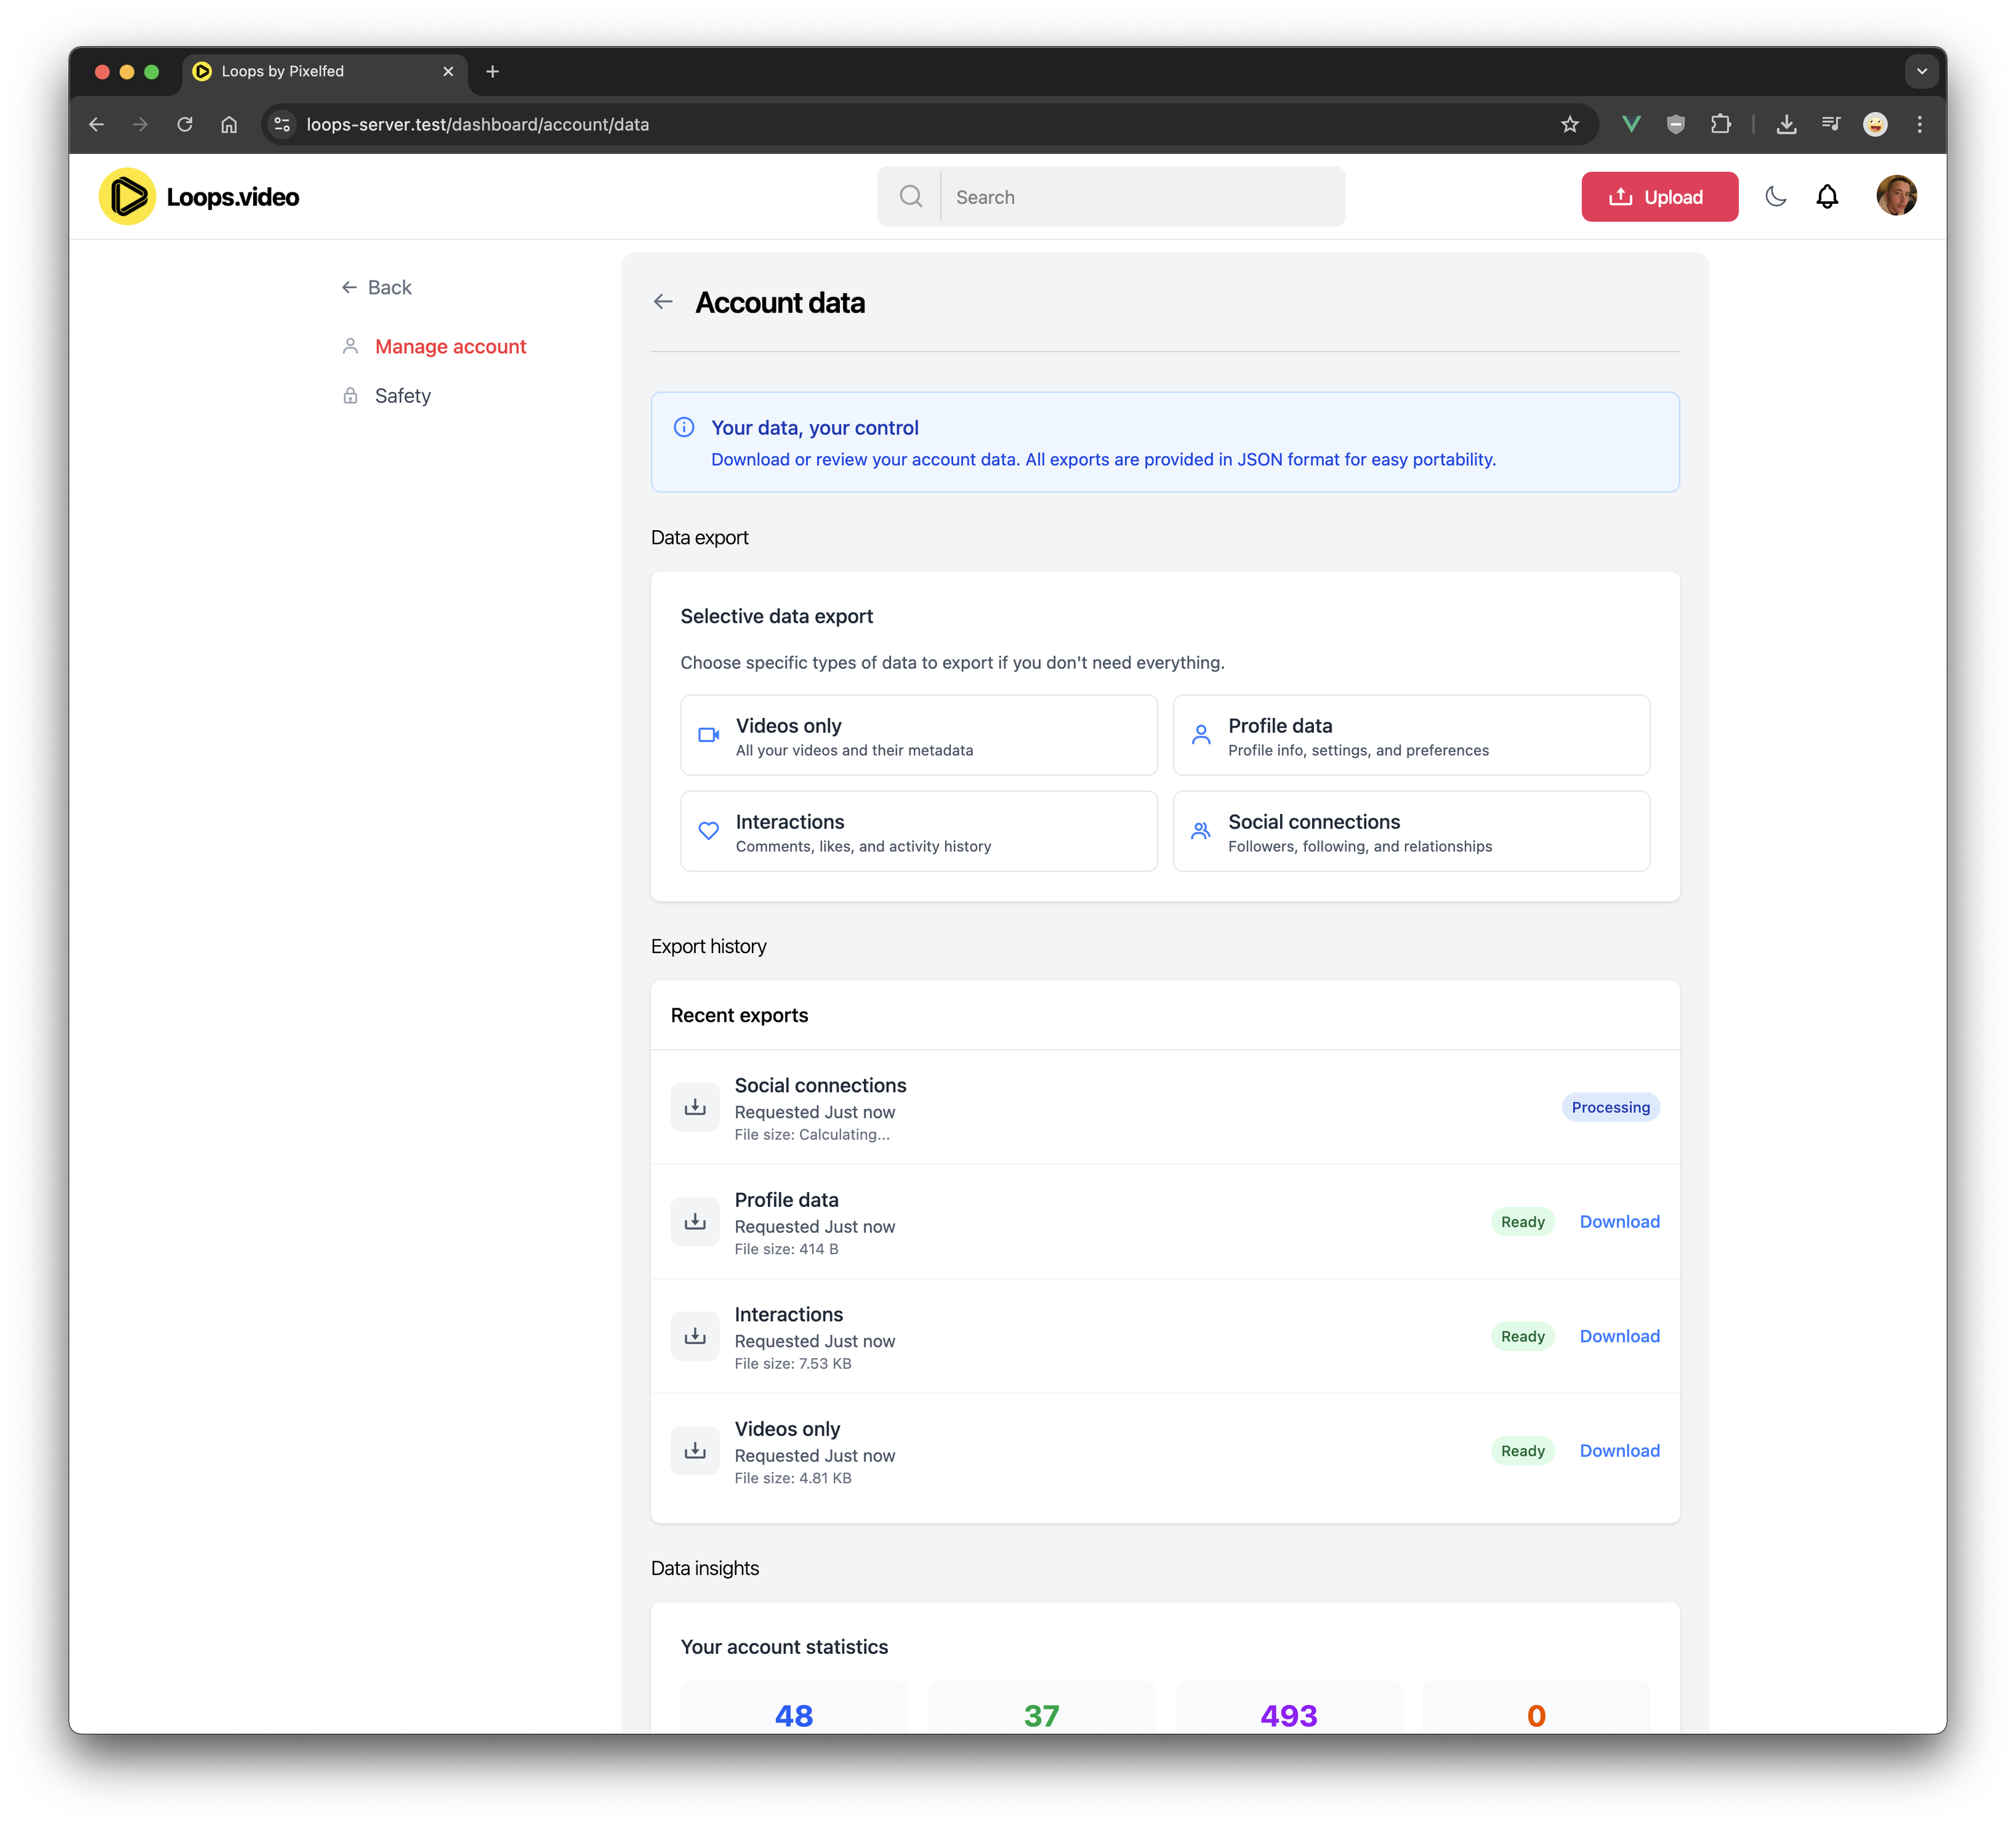Click the video camera icon
This screenshot has height=1825, width=2016.
coord(708,736)
